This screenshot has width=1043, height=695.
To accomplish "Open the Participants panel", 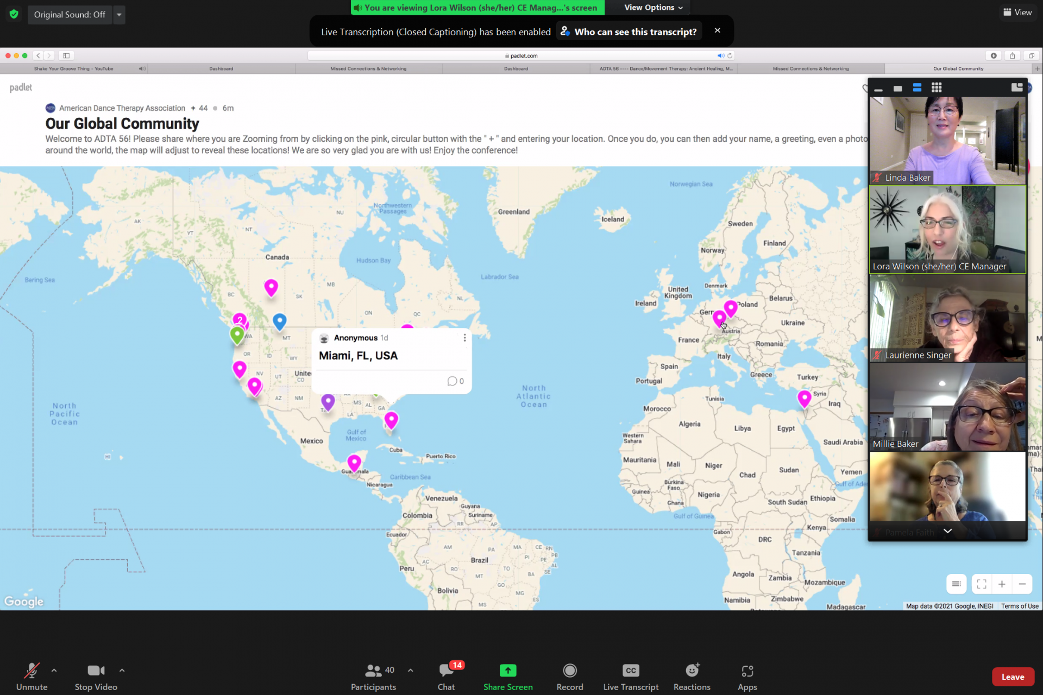I will click(x=373, y=677).
